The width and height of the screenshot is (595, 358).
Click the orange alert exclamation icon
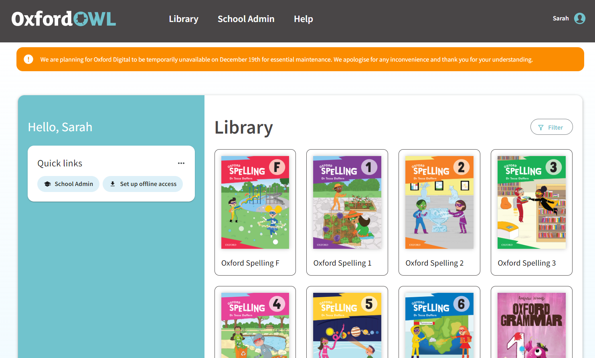point(28,59)
